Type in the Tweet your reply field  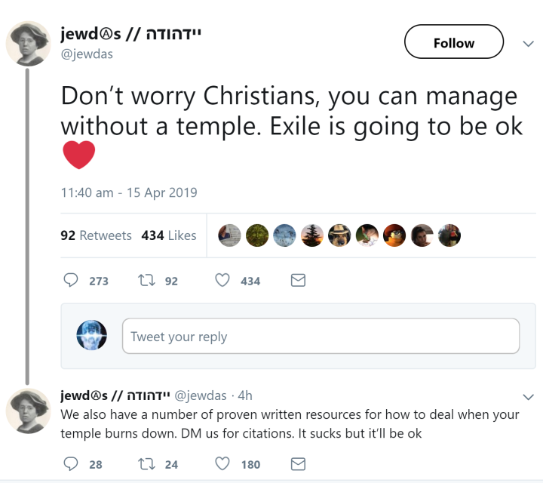321,337
